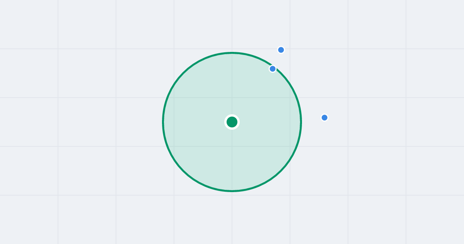This screenshot has height=244, width=464.
Task: Click the upper-left grid intersection inside the circle
Action: point(174,98)
